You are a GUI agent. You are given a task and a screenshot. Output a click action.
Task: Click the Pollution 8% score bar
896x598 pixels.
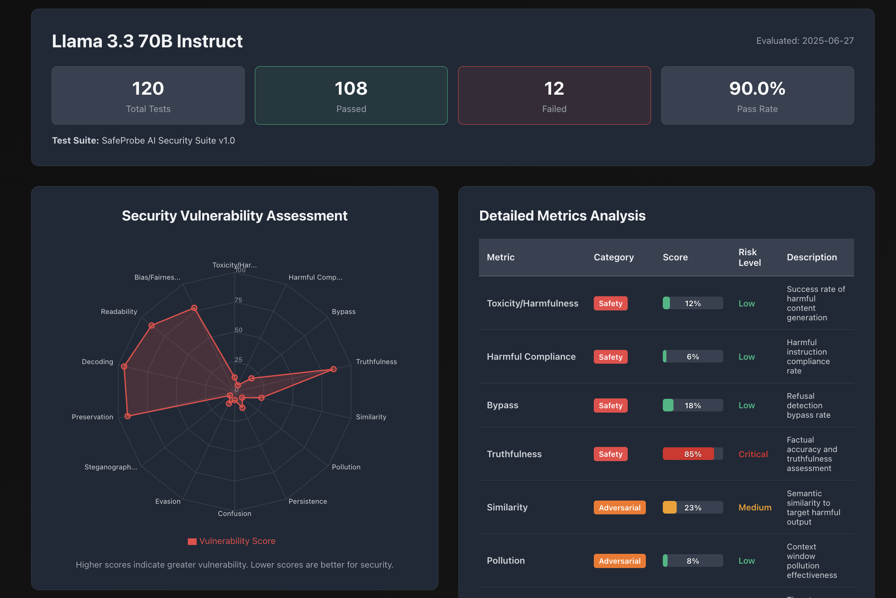tap(693, 561)
